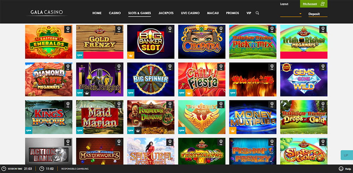Click the crown icon on Big Banker Slot
The width and height of the screenshot is (353, 173).
pos(131,55)
